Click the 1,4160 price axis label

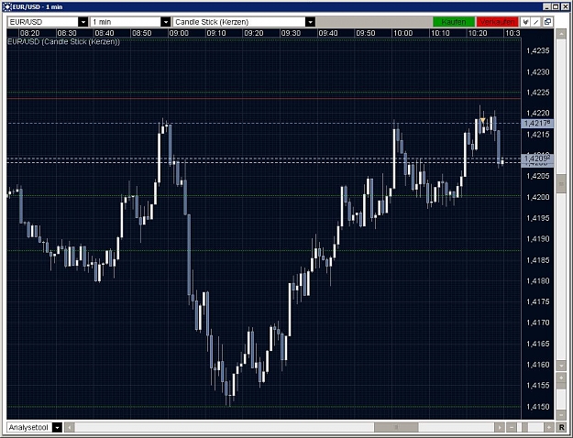point(538,365)
